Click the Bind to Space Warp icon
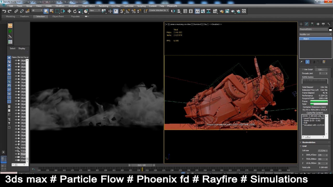 pos(27,11)
